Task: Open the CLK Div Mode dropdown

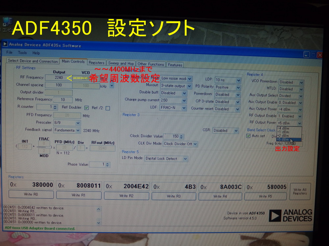Action: pos(195,144)
